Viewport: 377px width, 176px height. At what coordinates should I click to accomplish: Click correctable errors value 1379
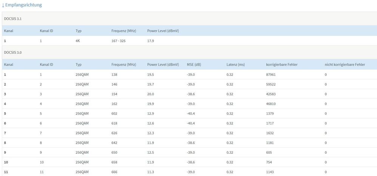coord(270,113)
